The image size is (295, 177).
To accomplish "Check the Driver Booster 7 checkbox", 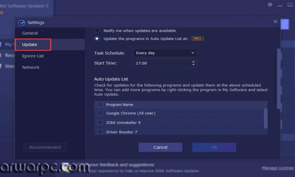I will coord(100,132).
